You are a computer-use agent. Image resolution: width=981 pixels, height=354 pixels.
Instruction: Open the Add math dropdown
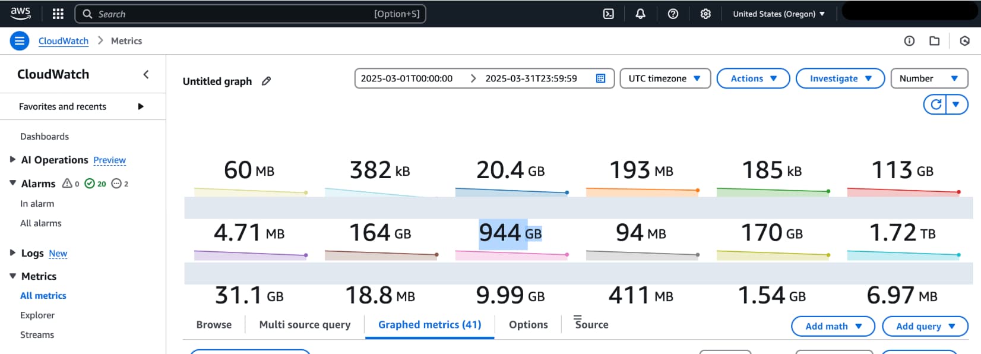(833, 326)
